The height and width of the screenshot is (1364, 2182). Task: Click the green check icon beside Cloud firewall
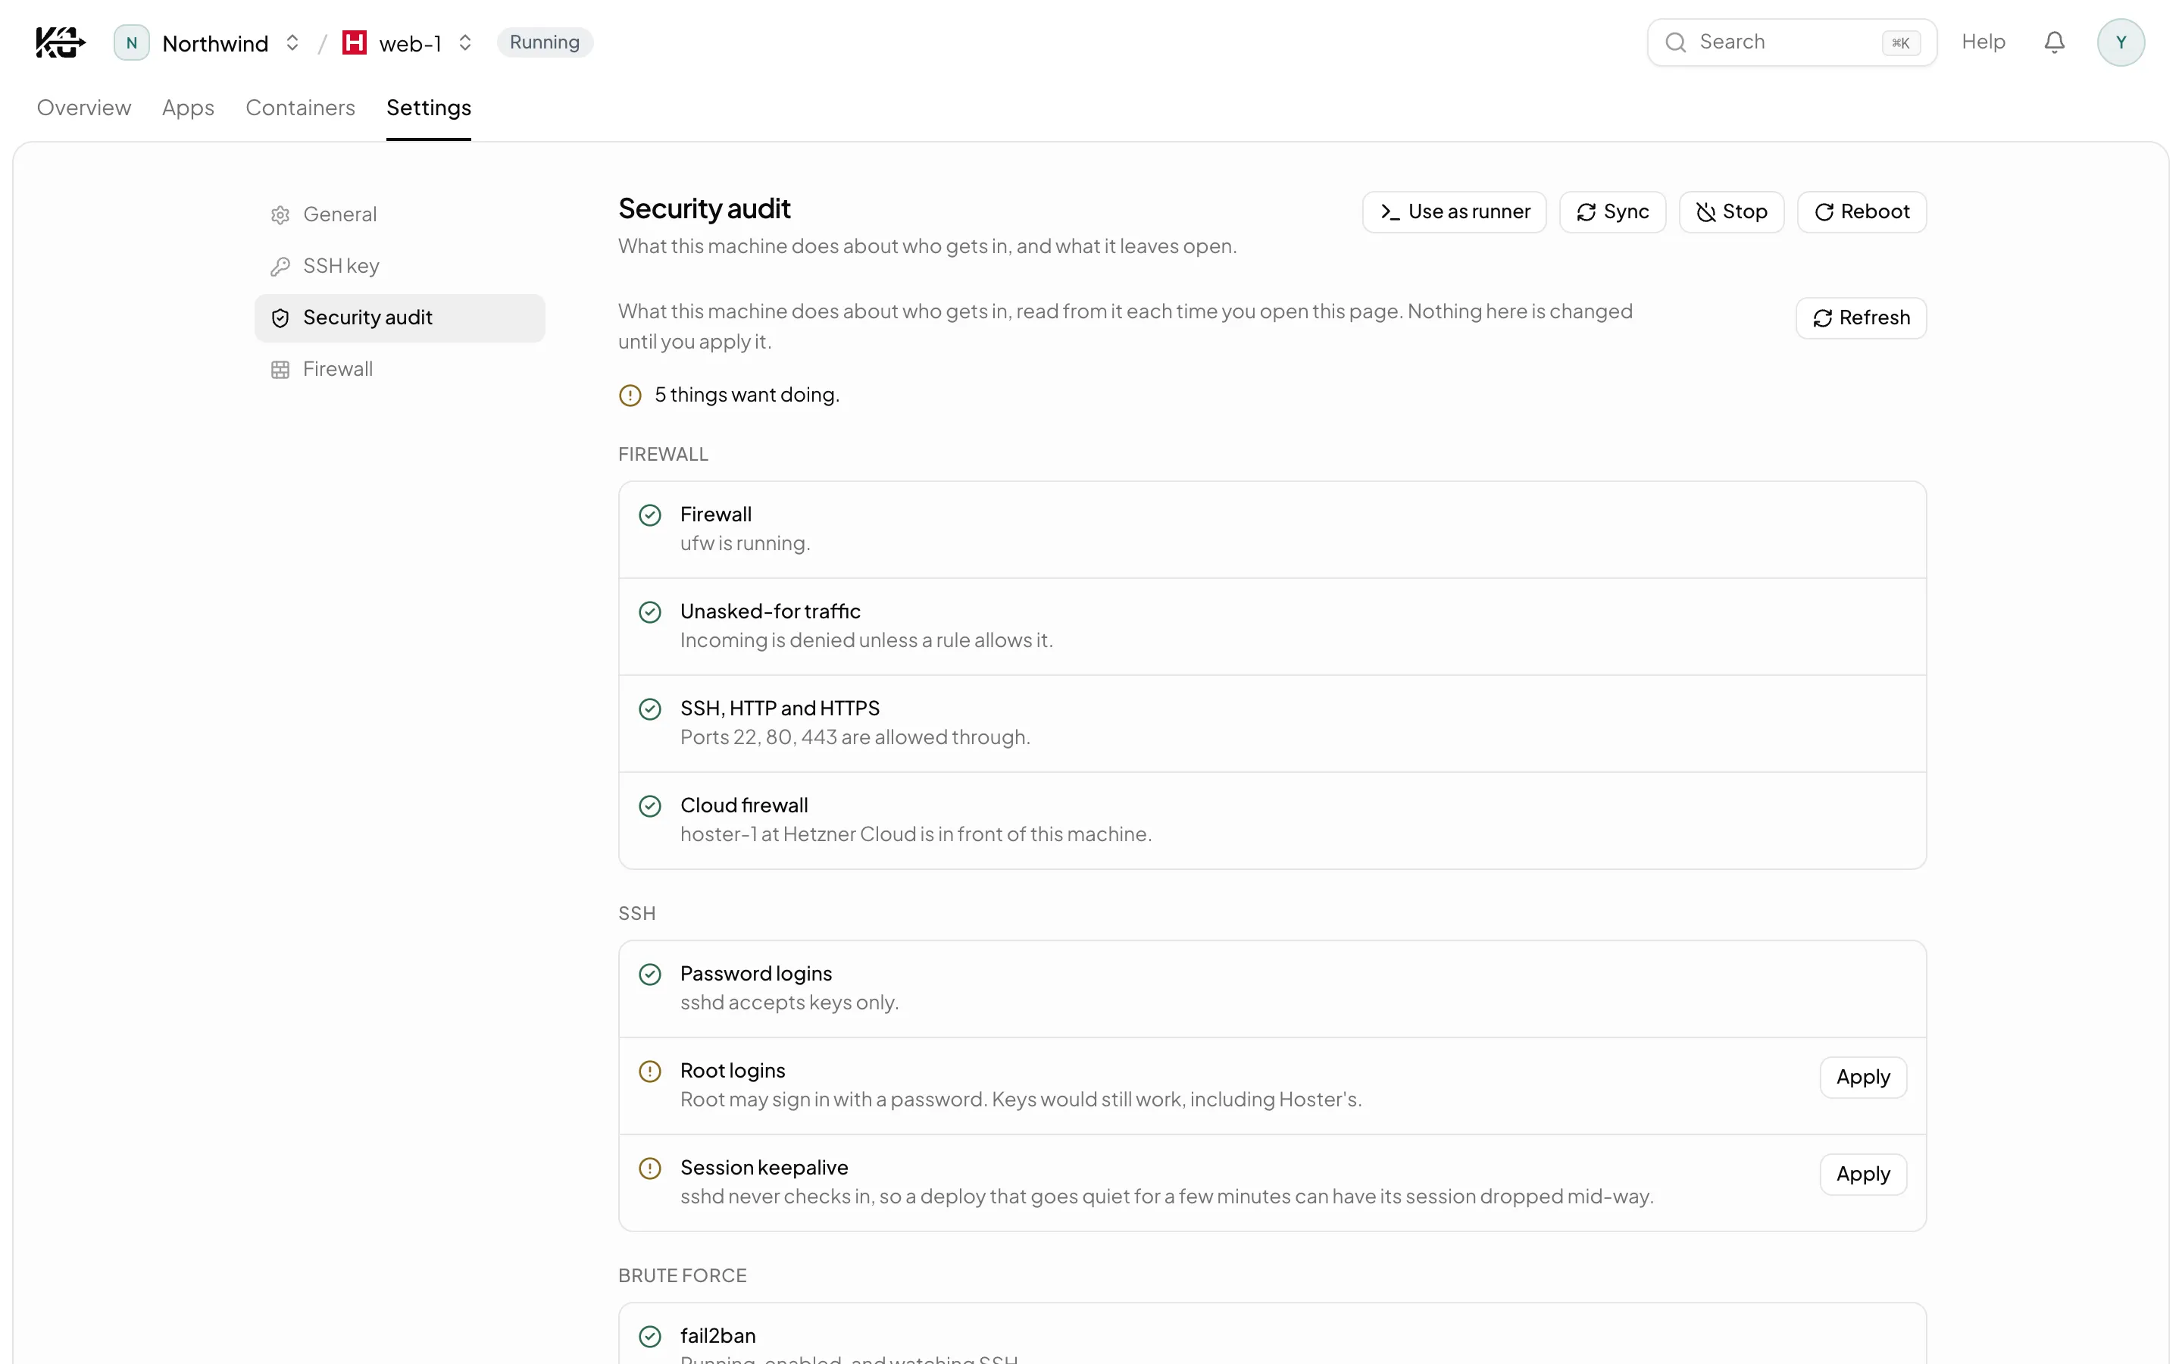point(650,806)
